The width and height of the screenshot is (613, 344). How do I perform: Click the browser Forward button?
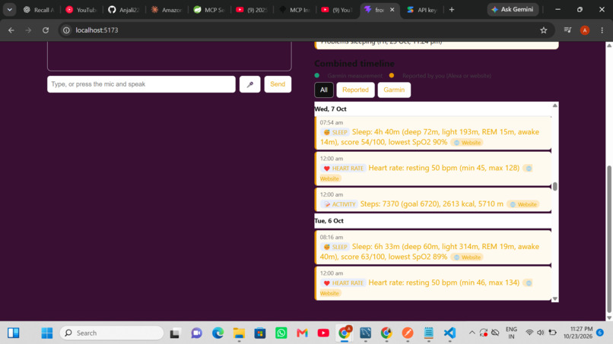coord(28,30)
